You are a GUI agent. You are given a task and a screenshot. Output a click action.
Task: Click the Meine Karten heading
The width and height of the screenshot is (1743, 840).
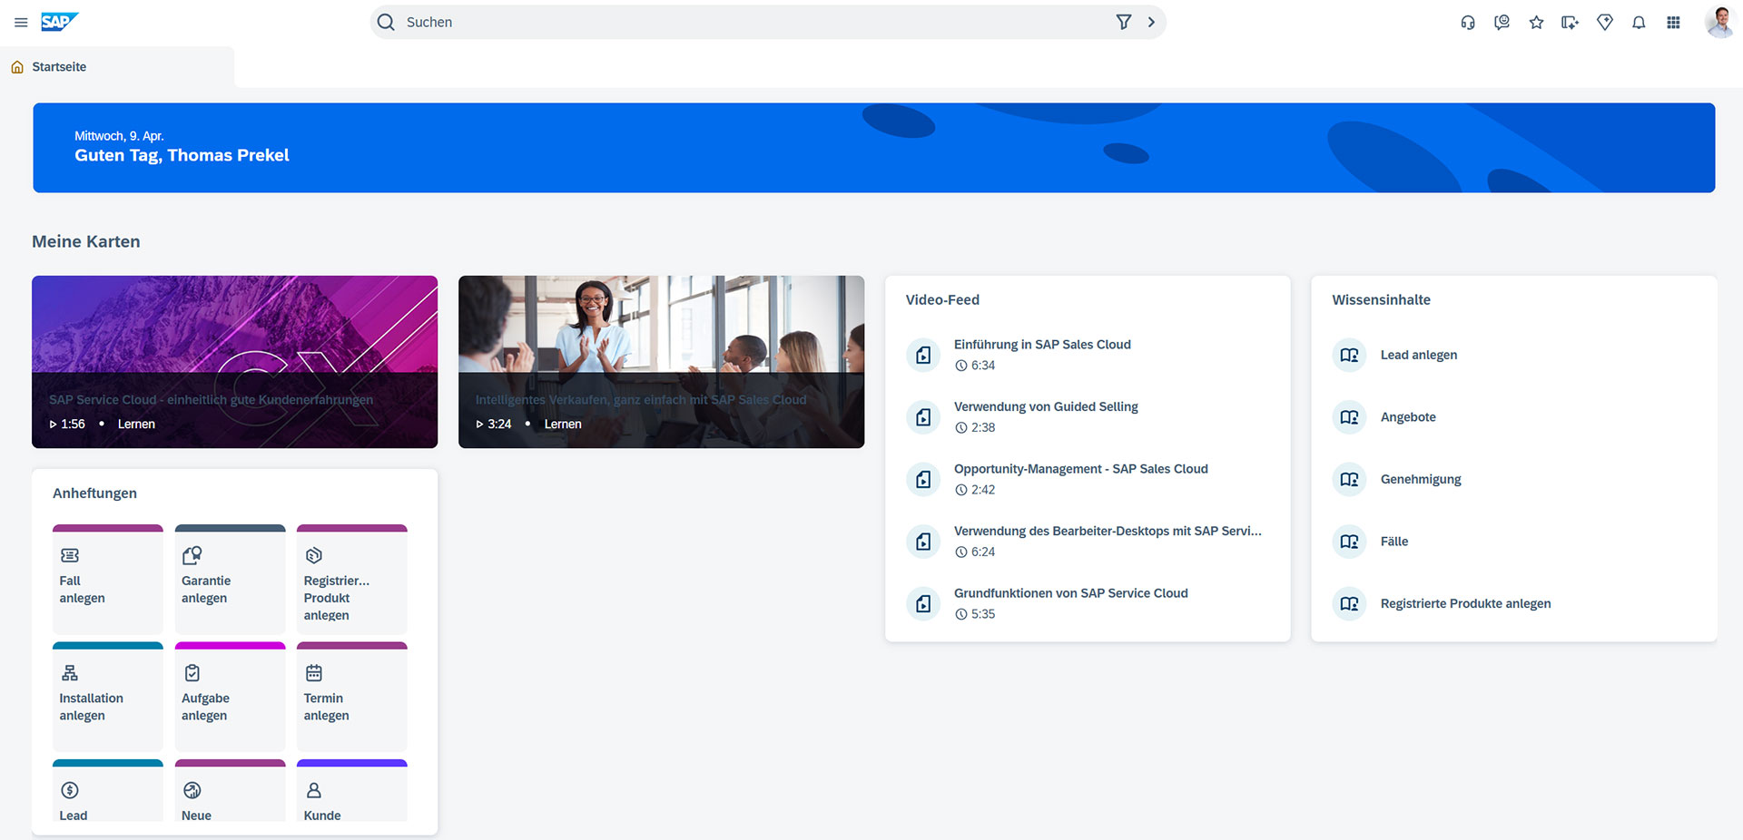point(86,241)
